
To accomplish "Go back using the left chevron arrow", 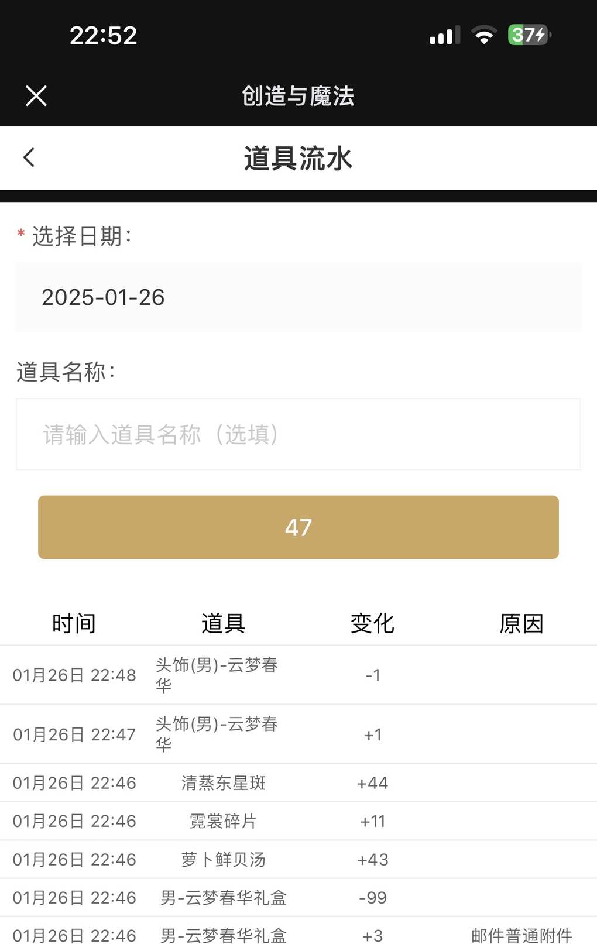I will (29, 157).
